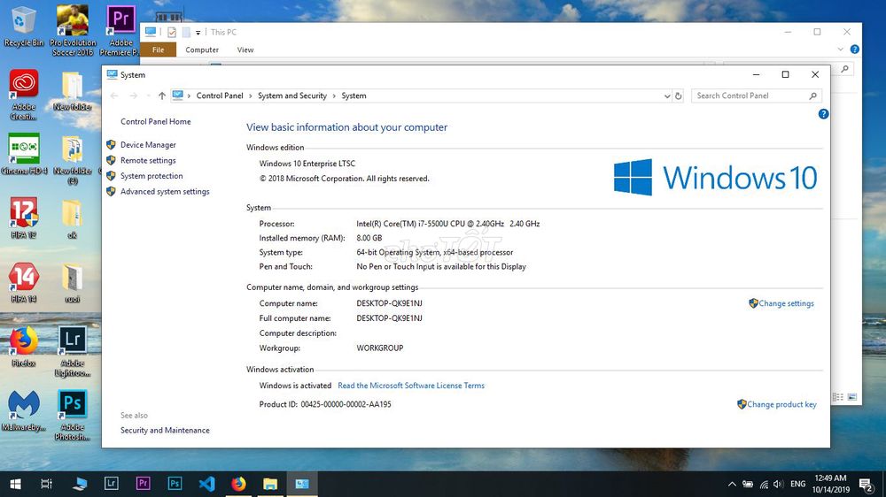886x497 pixels.
Task: Select FIFA 12 desktop shortcut
Action: pos(23,218)
